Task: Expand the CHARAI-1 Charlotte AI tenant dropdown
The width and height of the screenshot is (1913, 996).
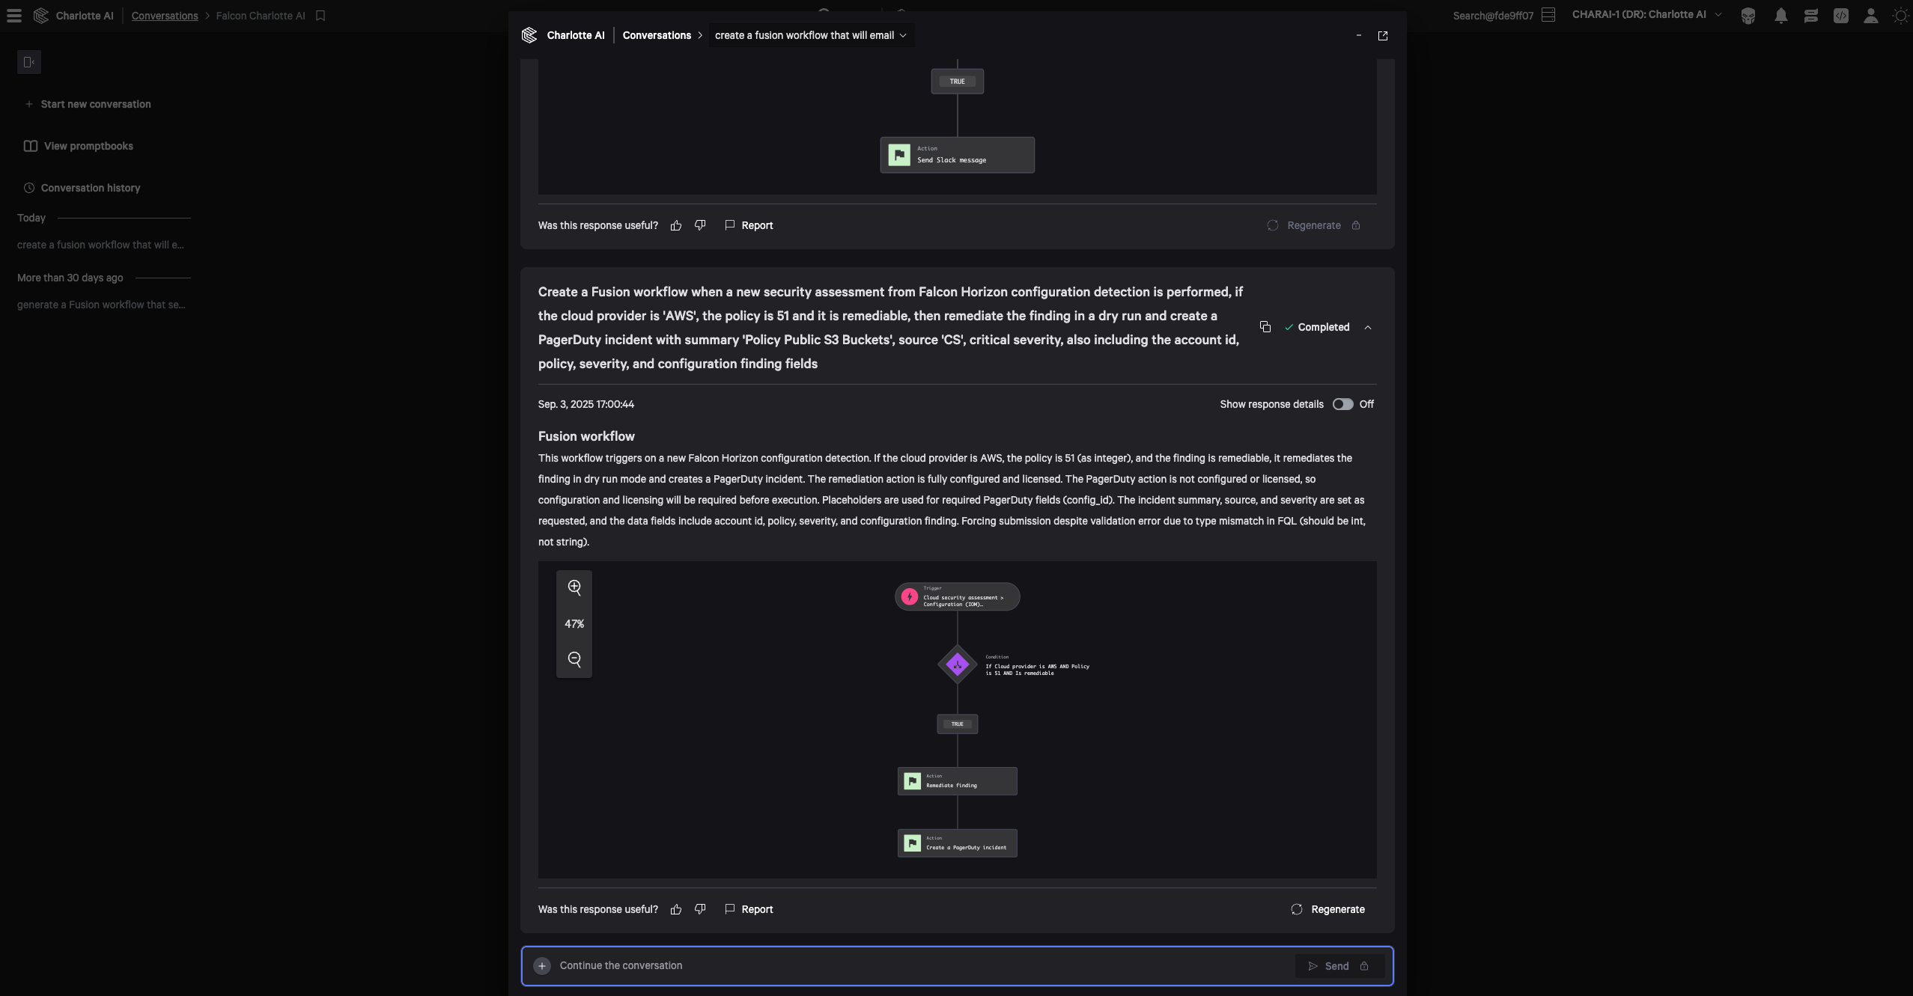Action: pyautogui.click(x=1718, y=15)
